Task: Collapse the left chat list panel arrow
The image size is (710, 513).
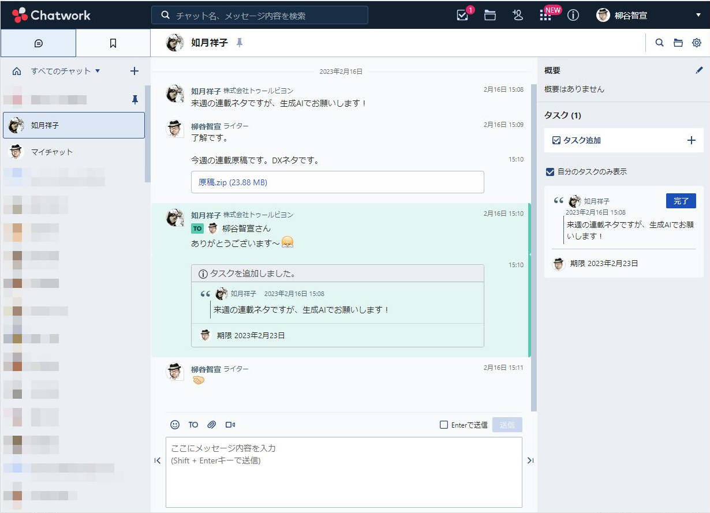Action: (x=158, y=460)
